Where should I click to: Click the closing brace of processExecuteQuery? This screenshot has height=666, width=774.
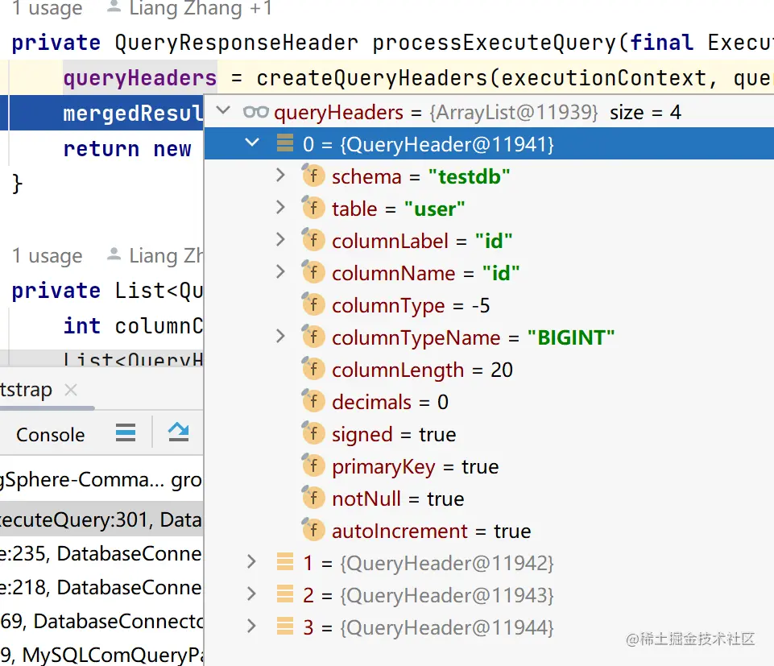tap(17, 184)
